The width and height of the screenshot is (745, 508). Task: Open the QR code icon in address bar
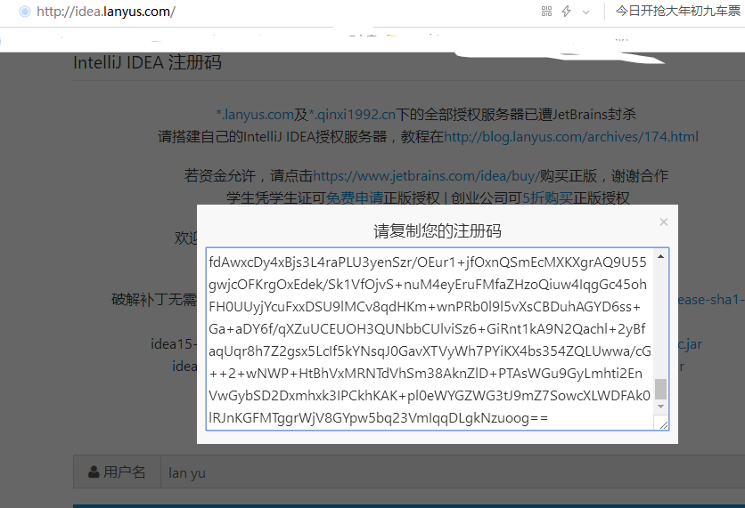pyautogui.click(x=546, y=12)
